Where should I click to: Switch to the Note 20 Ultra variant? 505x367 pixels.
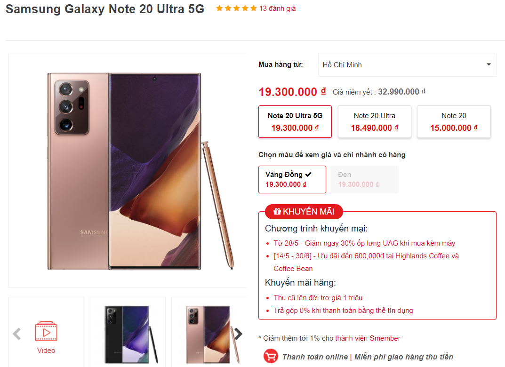[x=374, y=121]
